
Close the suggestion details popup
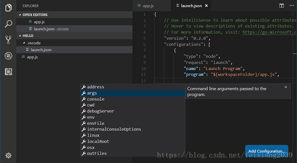pos(285,87)
